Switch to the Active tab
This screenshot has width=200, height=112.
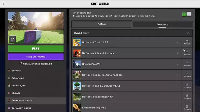[102, 24]
